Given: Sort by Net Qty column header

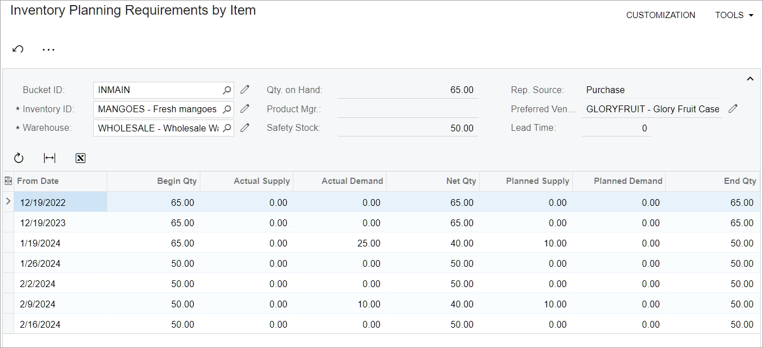Looking at the screenshot, I should (x=433, y=181).
